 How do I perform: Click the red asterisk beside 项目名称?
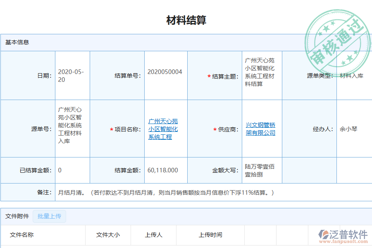click(111, 129)
